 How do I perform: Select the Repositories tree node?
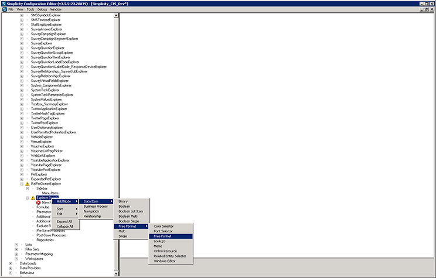(x=45, y=240)
